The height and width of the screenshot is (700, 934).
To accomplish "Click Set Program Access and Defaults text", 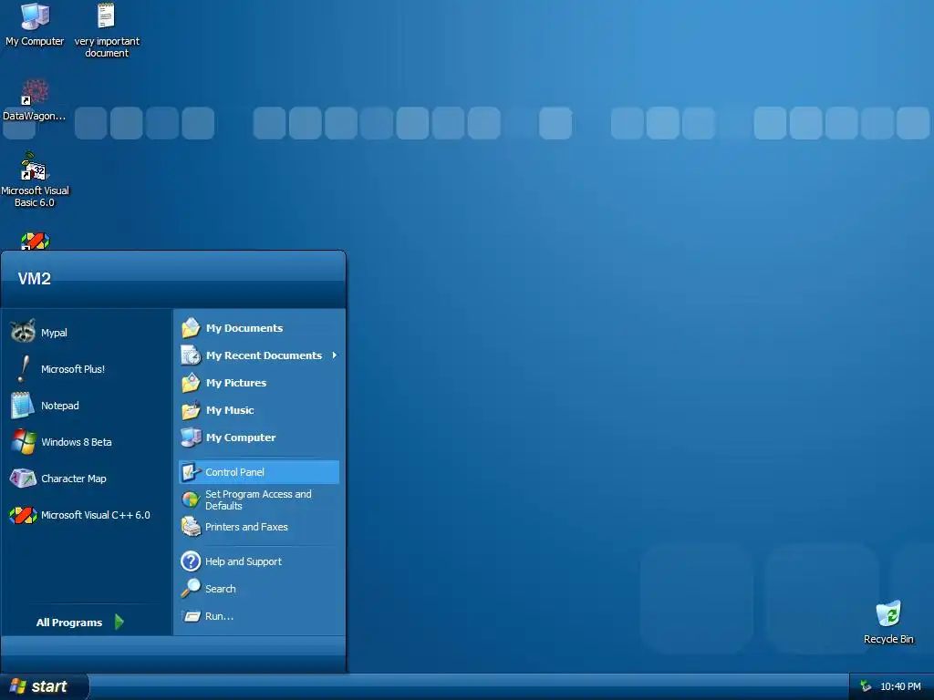I will tap(258, 500).
